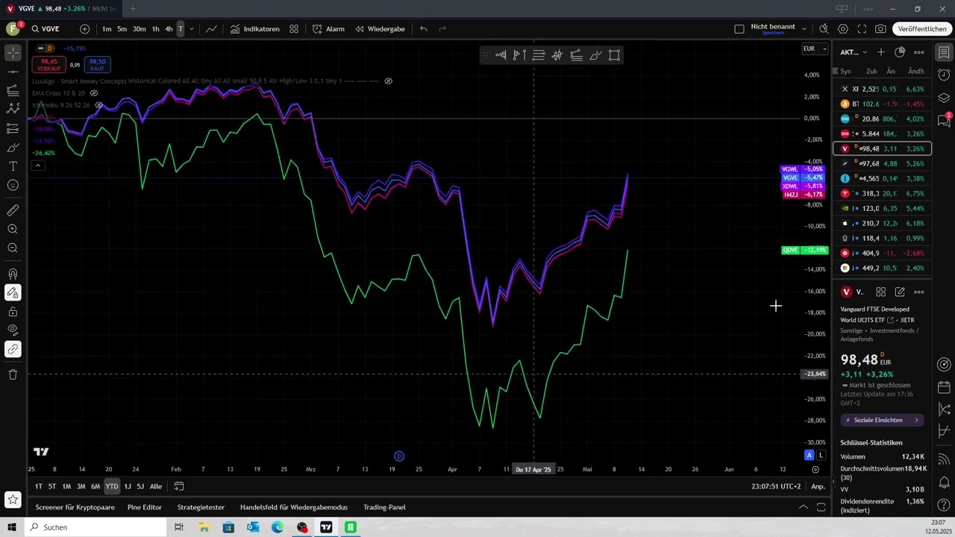Show the hidden EMA Cross indicator
Image resolution: width=955 pixels, height=537 pixels.
pos(94,93)
